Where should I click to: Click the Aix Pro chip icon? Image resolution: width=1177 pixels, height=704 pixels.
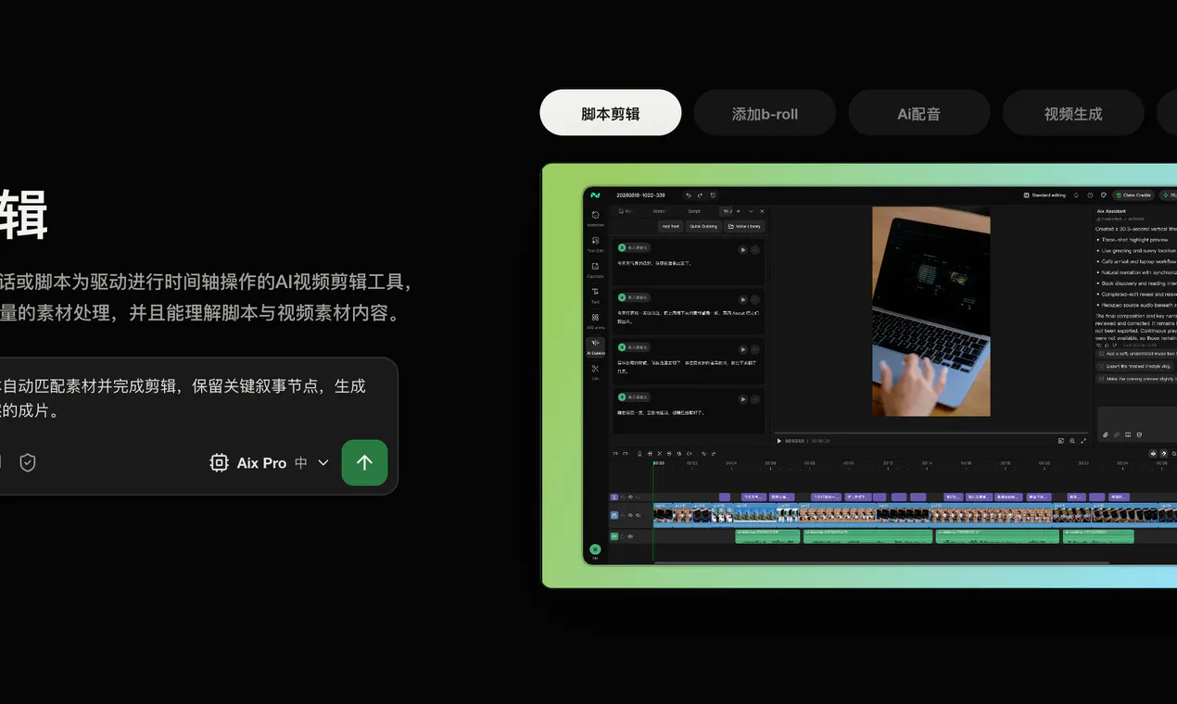(219, 462)
